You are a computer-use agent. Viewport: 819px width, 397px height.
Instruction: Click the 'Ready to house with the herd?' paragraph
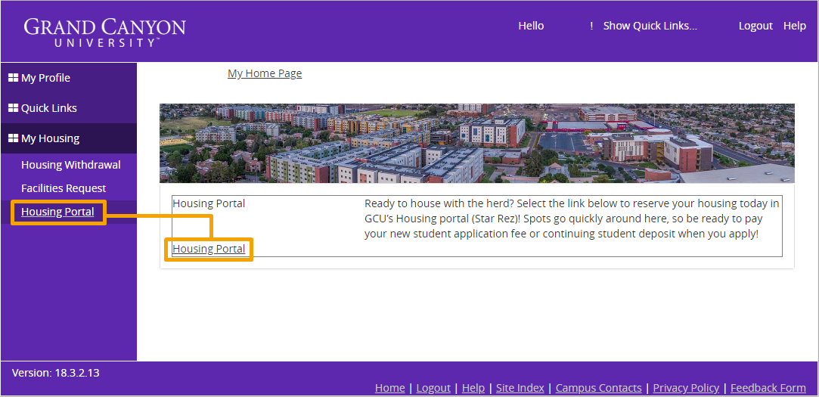click(x=572, y=219)
